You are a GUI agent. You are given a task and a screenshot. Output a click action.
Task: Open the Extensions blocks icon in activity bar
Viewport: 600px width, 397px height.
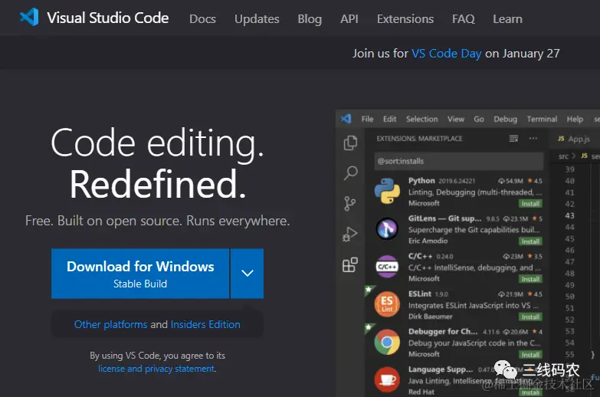point(350,264)
